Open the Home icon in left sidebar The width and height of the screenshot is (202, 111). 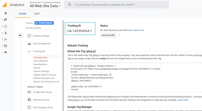[x=6, y=13]
